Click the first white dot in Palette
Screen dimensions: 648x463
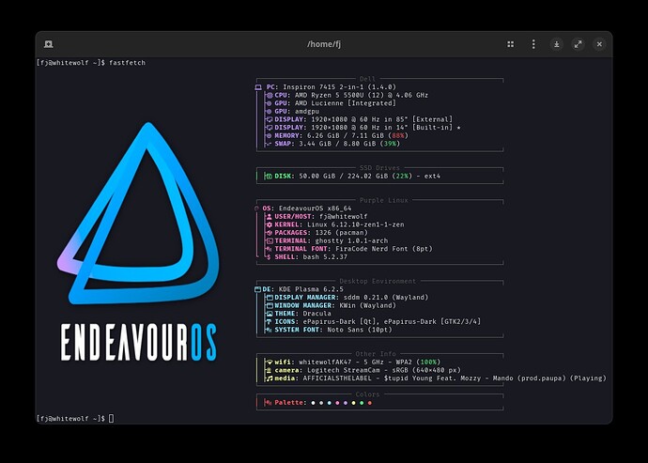coord(313,402)
